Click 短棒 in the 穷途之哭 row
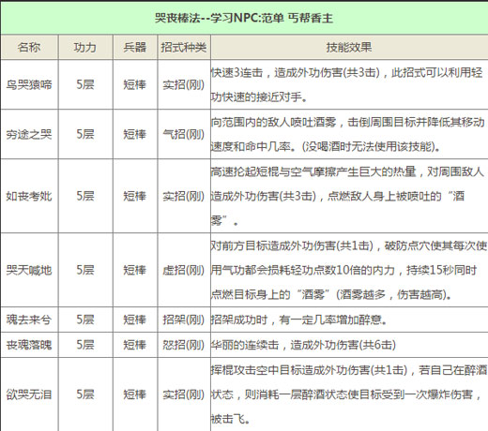 (134, 134)
